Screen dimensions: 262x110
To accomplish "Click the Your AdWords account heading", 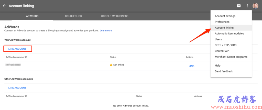I will click(x=17, y=40).
